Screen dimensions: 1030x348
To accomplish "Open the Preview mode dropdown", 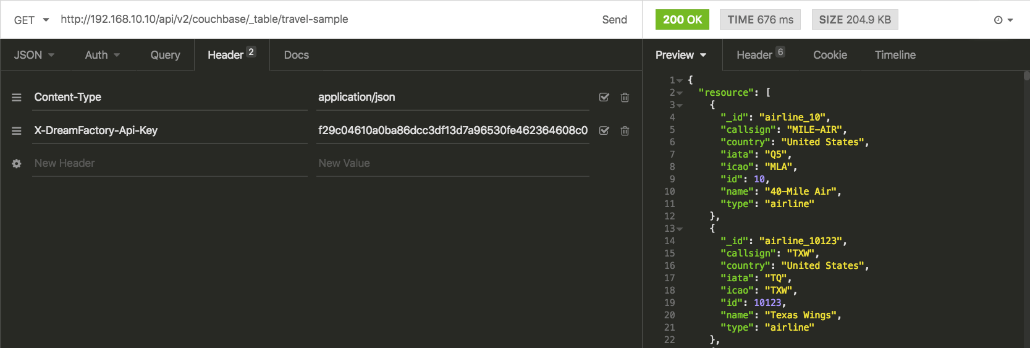I will (x=680, y=55).
